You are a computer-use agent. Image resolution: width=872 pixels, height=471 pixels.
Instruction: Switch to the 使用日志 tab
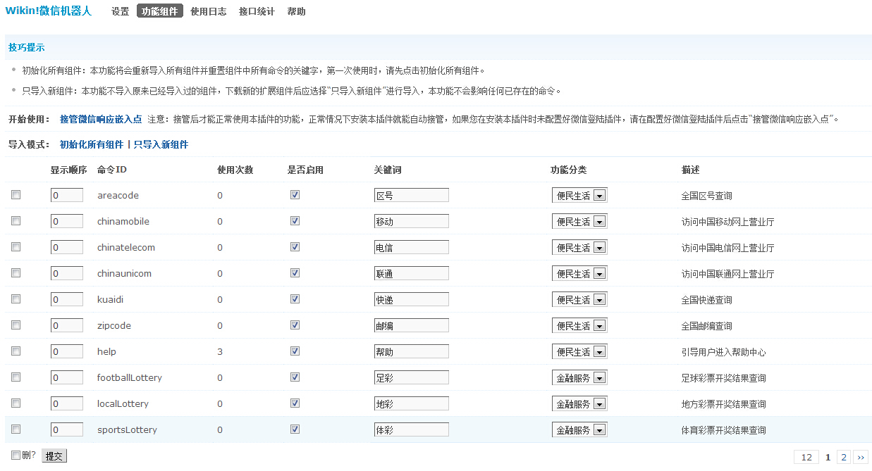[x=209, y=11]
